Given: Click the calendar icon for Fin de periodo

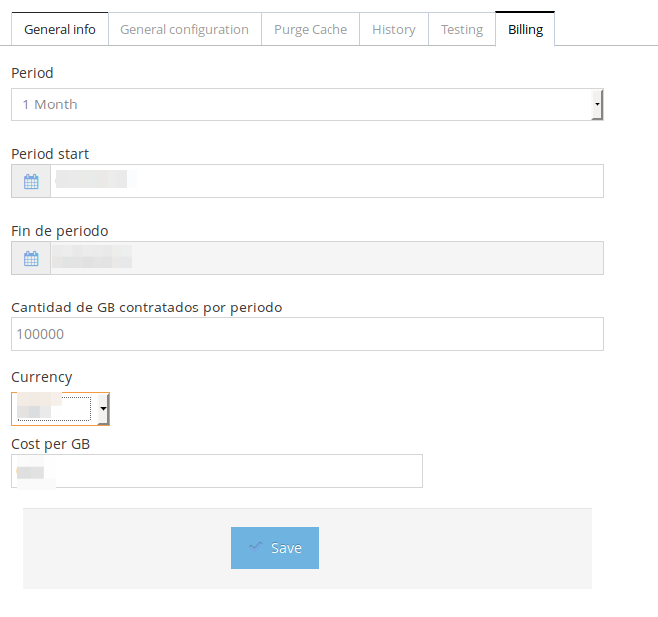Looking at the screenshot, I should click(31, 259).
